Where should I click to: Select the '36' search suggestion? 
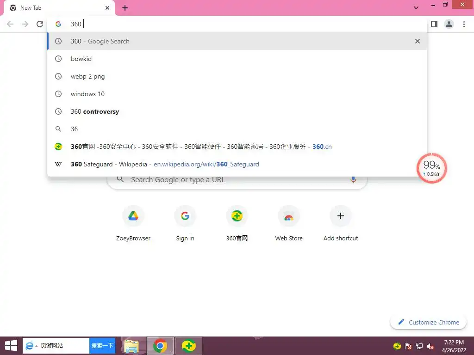(237, 129)
